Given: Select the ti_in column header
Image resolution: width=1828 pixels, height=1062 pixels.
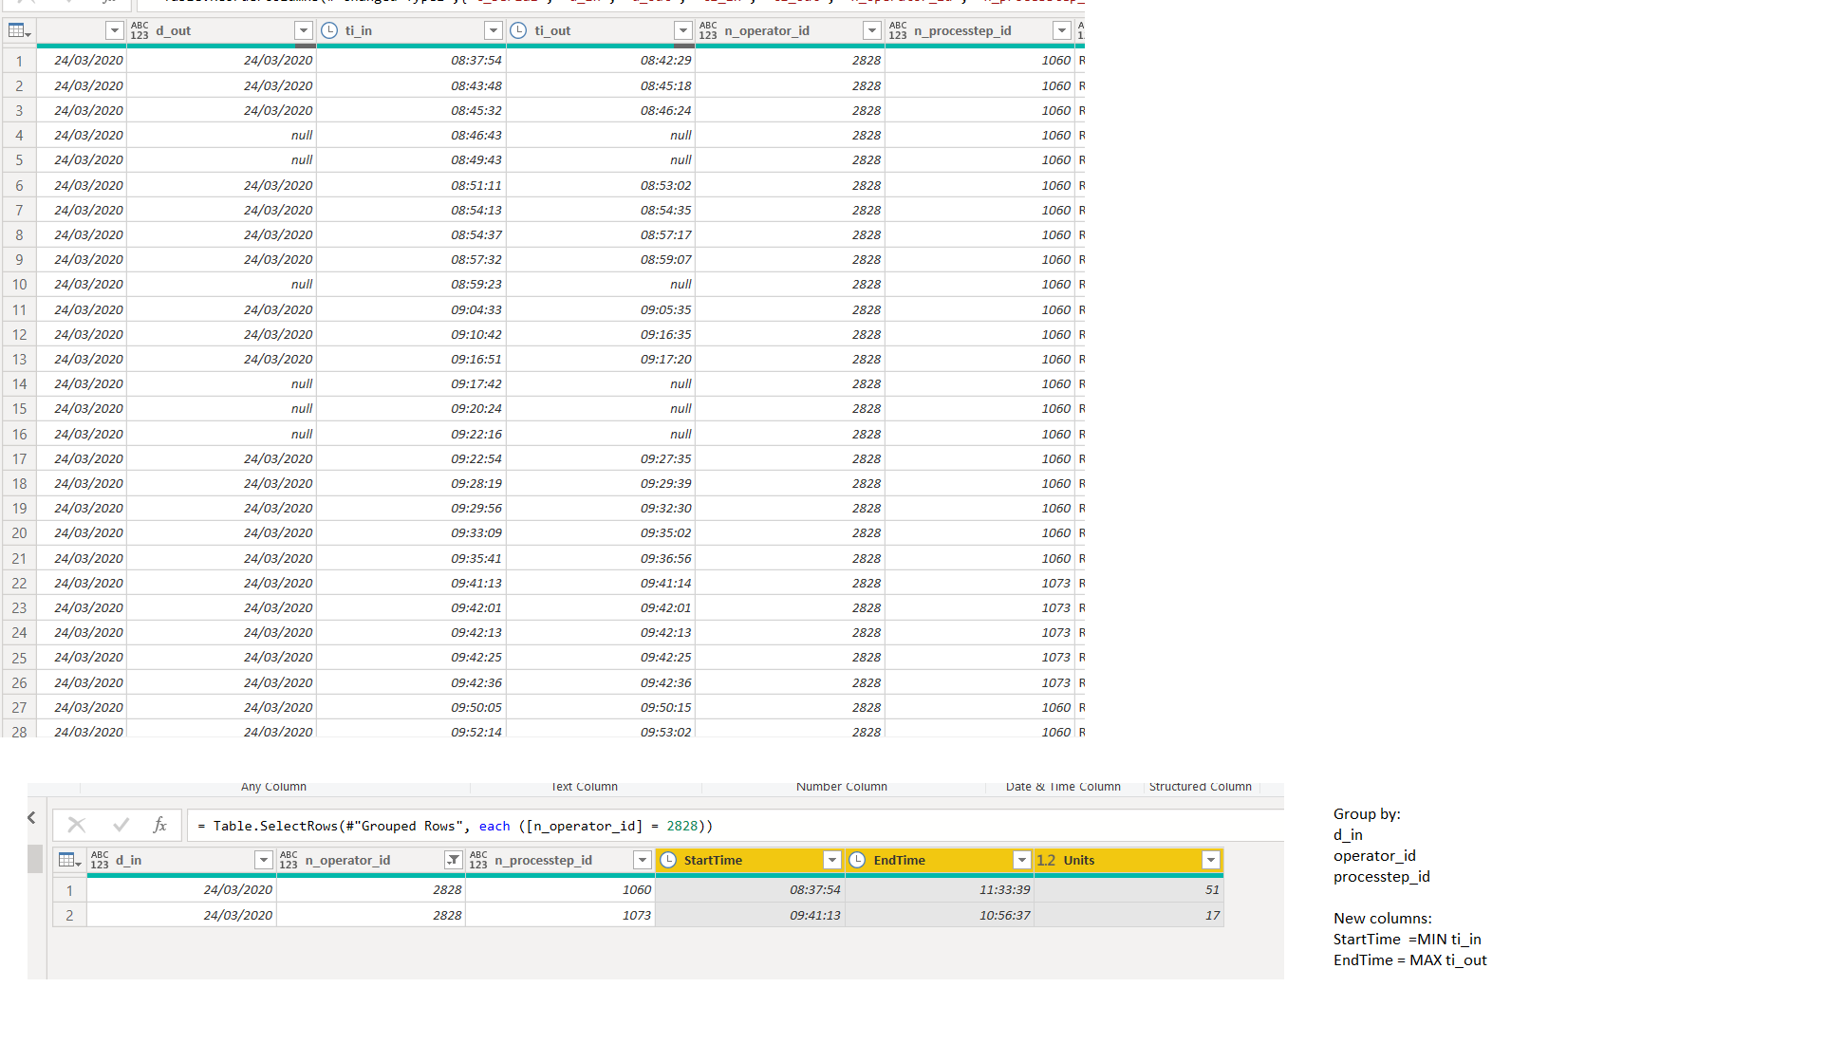Looking at the screenshot, I should pos(411,31).
